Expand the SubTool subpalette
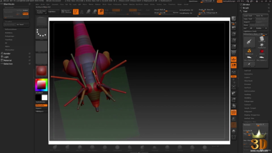The width and height of the screenshot is (272, 153). [x=247, y=71]
